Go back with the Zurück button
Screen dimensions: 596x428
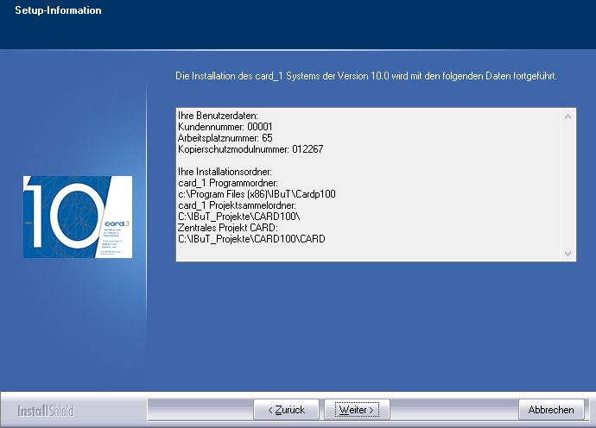[x=286, y=410]
